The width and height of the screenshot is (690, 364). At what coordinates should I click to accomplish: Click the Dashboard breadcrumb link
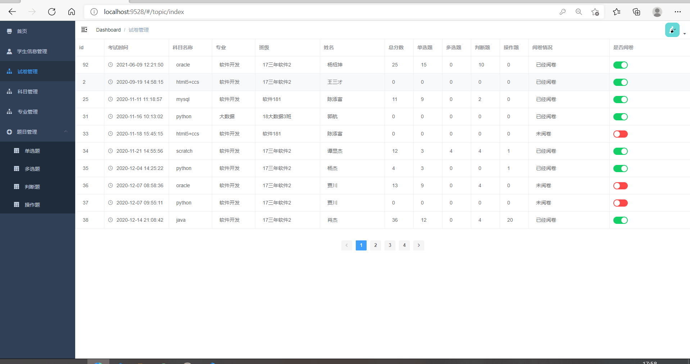coord(108,30)
